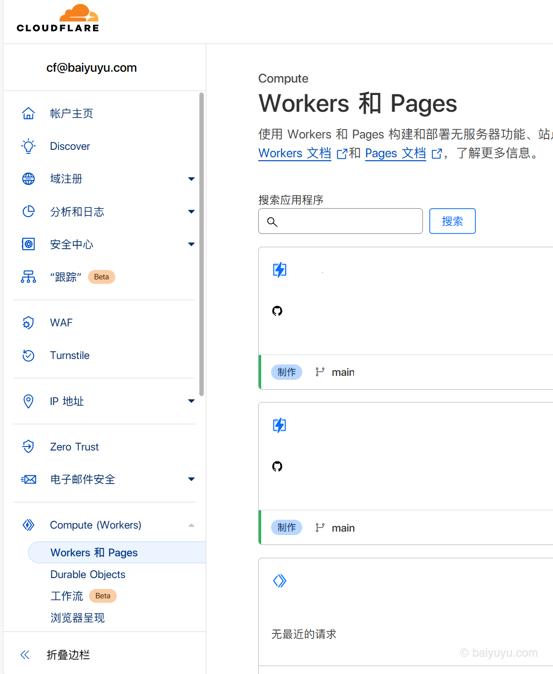553x674 pixels.
Task: Expand the 域注册 section dropdown
Action: [191, 179]
